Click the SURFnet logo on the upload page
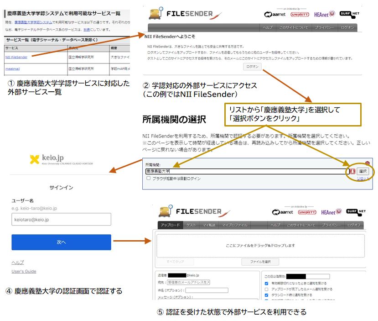The image size is (378, 321). point(355,211)
